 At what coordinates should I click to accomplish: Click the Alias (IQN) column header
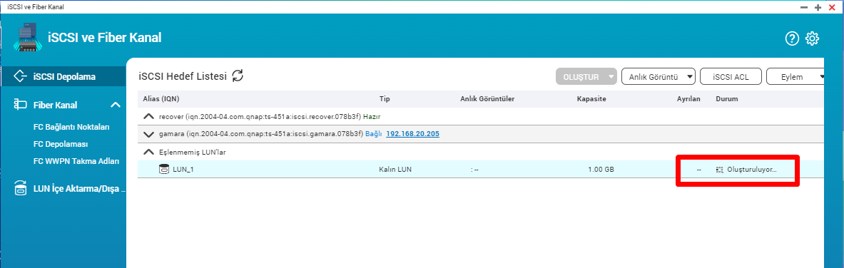tap(161, 99)
